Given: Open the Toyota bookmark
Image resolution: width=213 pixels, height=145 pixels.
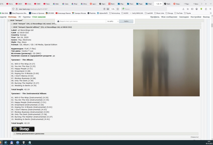Looking at the screenshot, I should (188, 13).
